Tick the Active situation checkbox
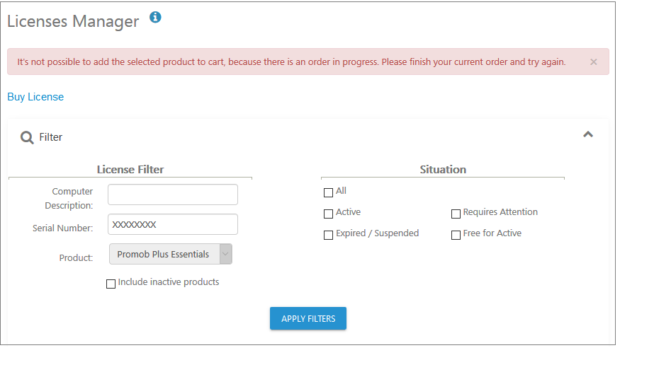Viewport: 654px width, 389px height. (x=328, y=214)
